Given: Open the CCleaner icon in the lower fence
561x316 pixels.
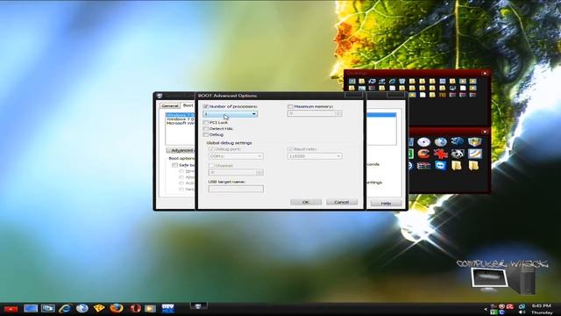Looking at the screenshot, I should tap(423, 154).
